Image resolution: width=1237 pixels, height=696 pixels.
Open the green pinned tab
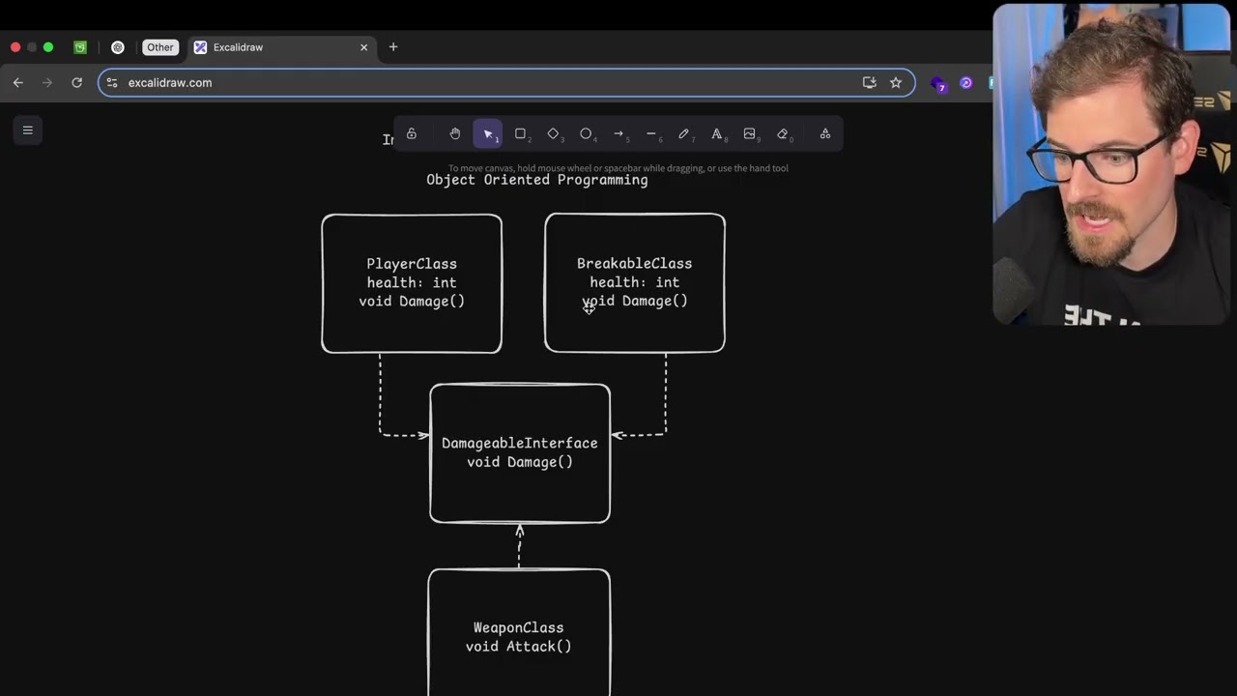pos(80,47)
